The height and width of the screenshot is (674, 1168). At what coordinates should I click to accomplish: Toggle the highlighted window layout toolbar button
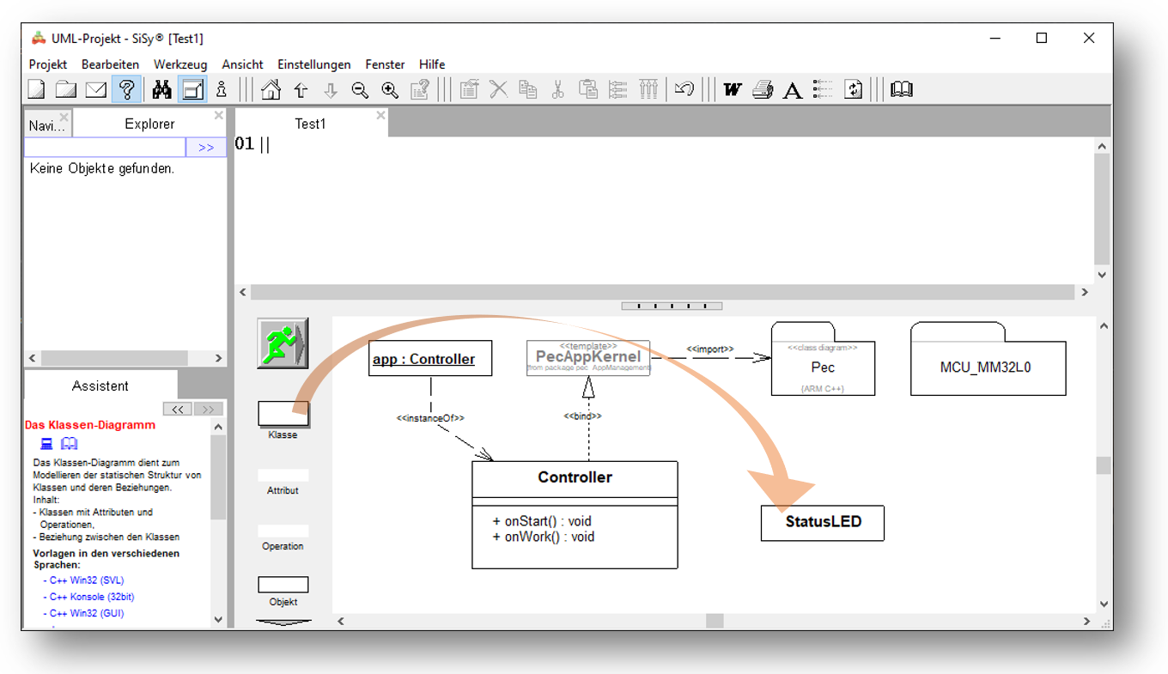tap(192, 89)
